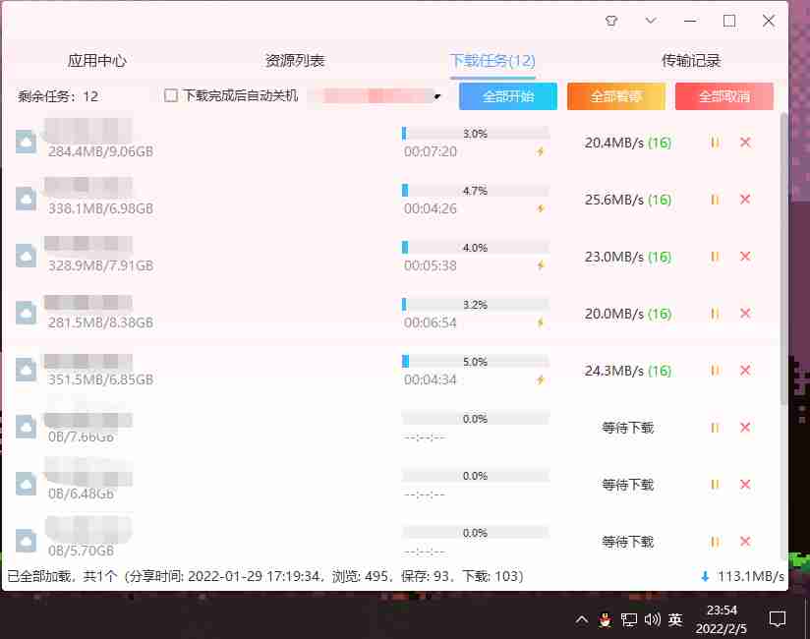Cancel the 281.5MB/8.38GB download

pyautogui.click(x=745, y=313)
